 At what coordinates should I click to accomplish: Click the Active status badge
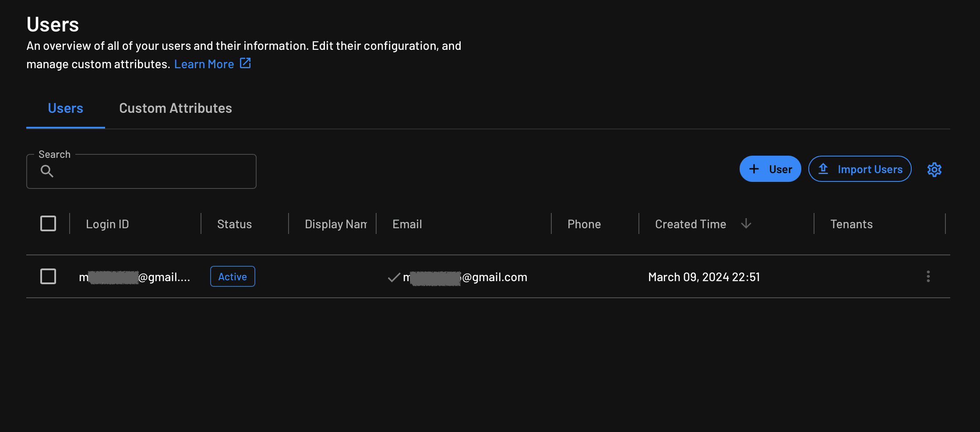coord(233,277)
